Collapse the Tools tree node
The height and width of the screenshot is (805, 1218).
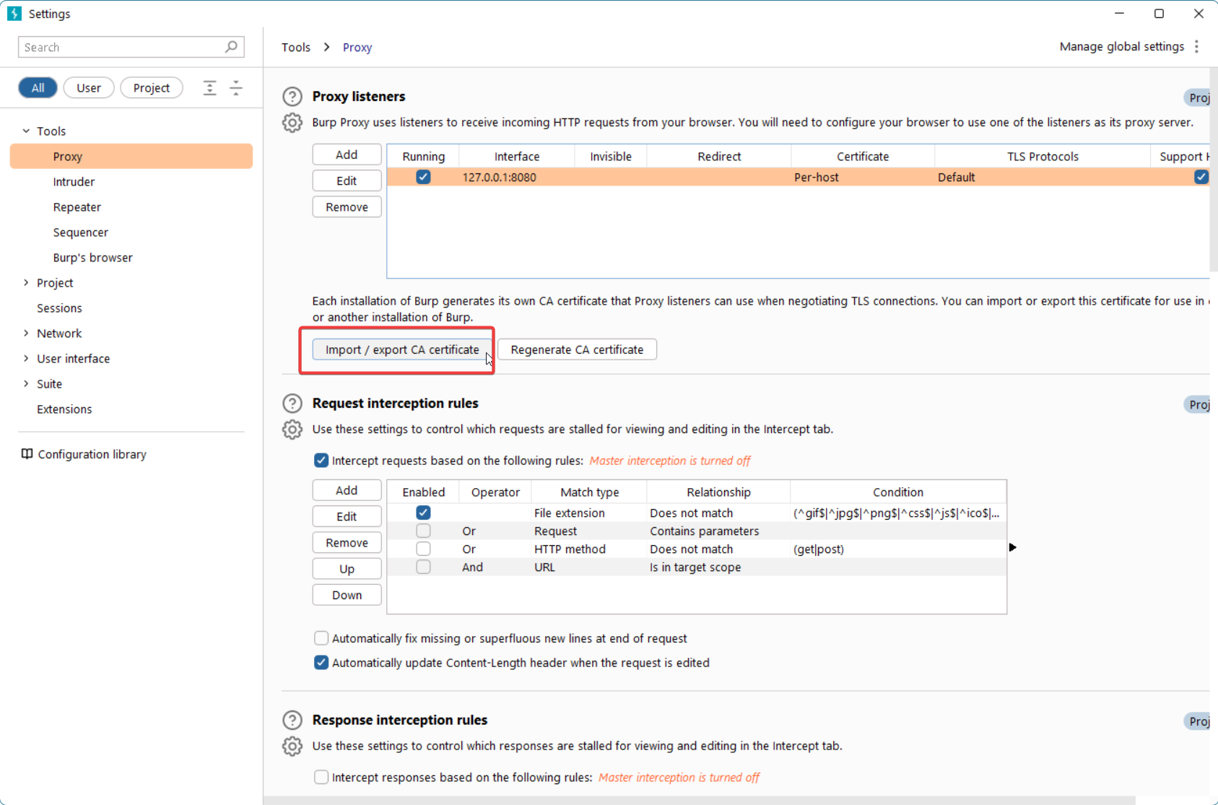tap(26, 131)
